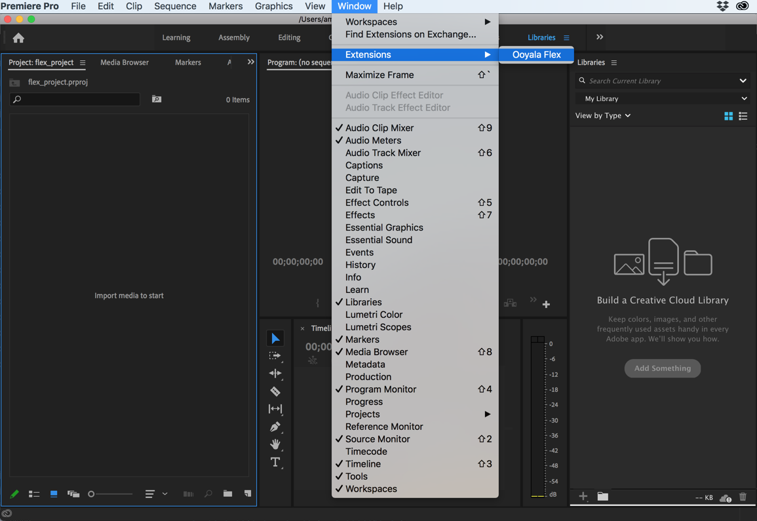Expand Search Current Library options chevron
757x521 pixels.
[743, 81]
